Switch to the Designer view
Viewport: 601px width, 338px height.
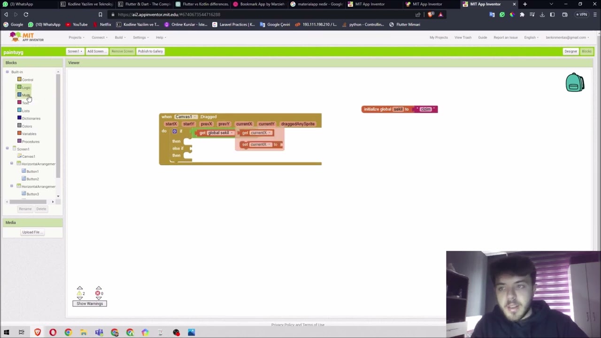click(570, 51)
